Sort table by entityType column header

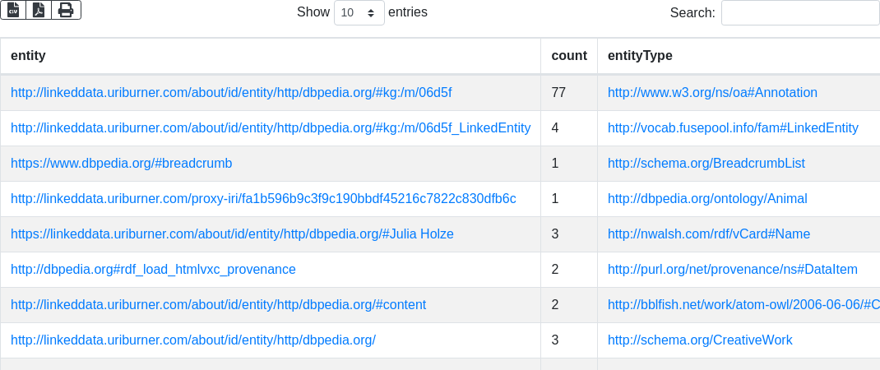coord(640,56)
